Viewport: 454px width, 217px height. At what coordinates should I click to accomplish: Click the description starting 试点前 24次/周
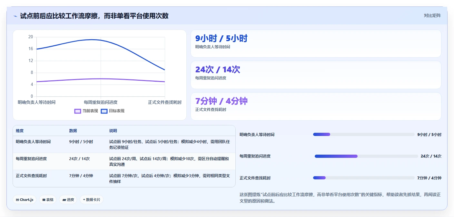pos(169,162)
